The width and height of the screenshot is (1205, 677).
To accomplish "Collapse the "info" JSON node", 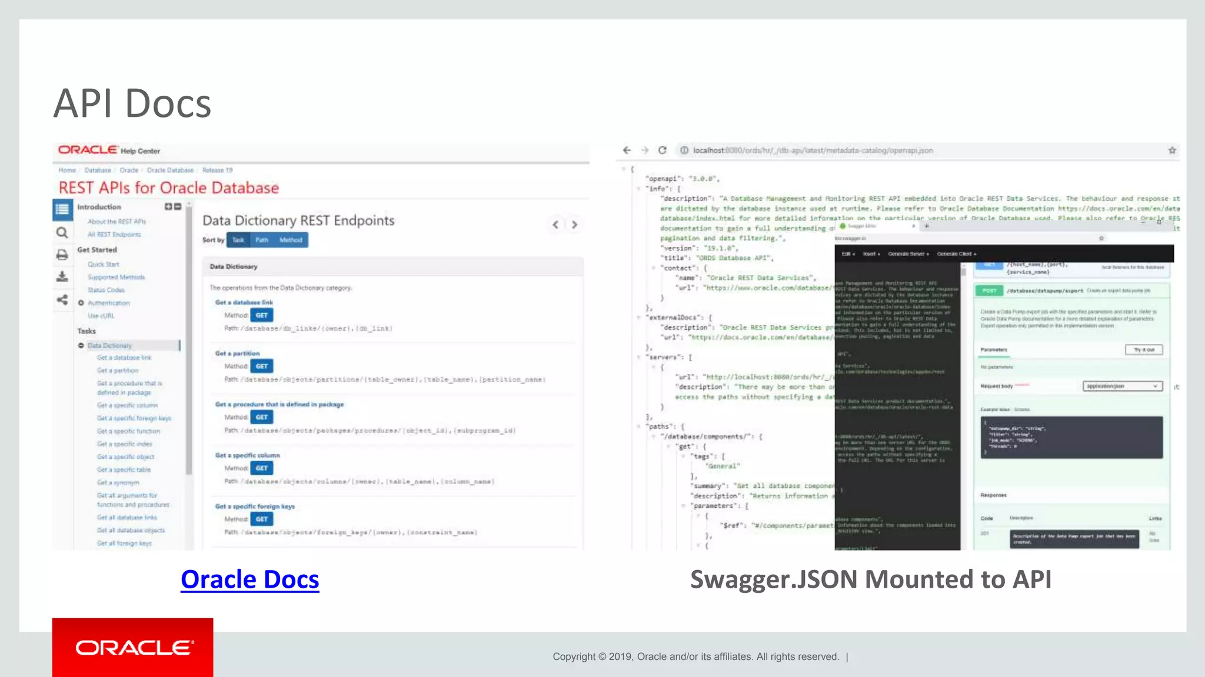I will (x=639, y=189).
